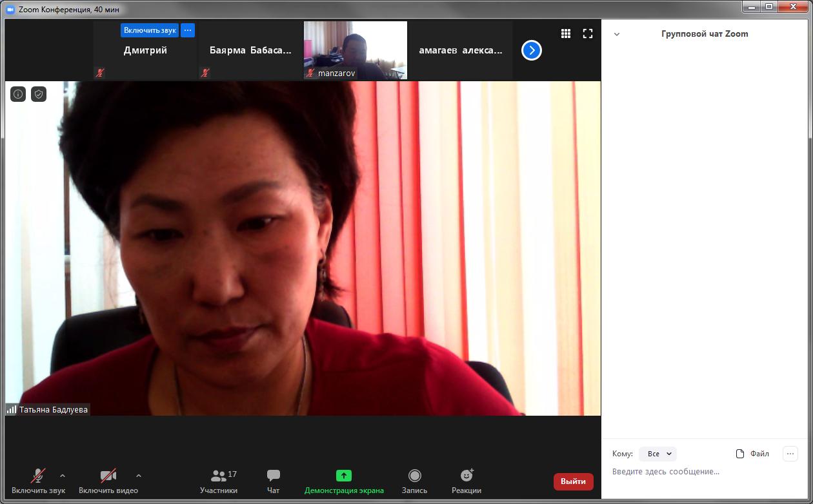Leave the meeting with Выйти
813x504 pixels.
[x=573, y=481]
